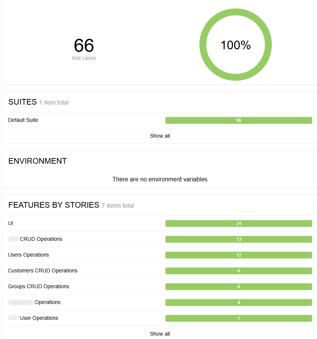
Task: Click the Customers CRUD Operations green bar
Action: [239, 271]
